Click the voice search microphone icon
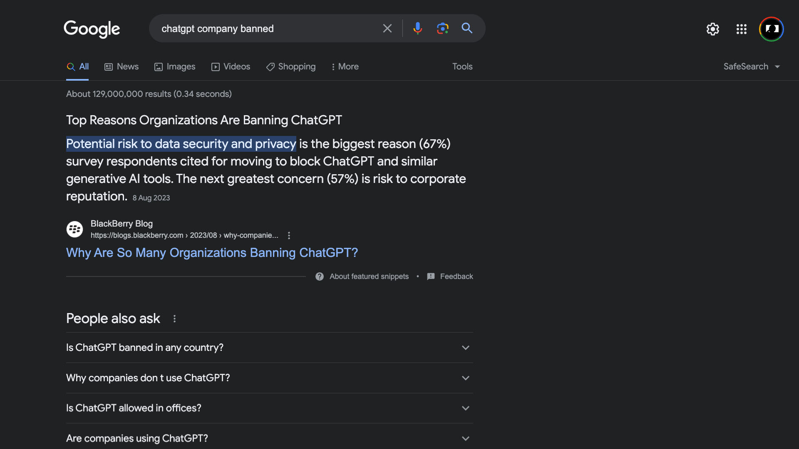The height and width of the screenshot is (449, 799). click(x=417, y=28)
